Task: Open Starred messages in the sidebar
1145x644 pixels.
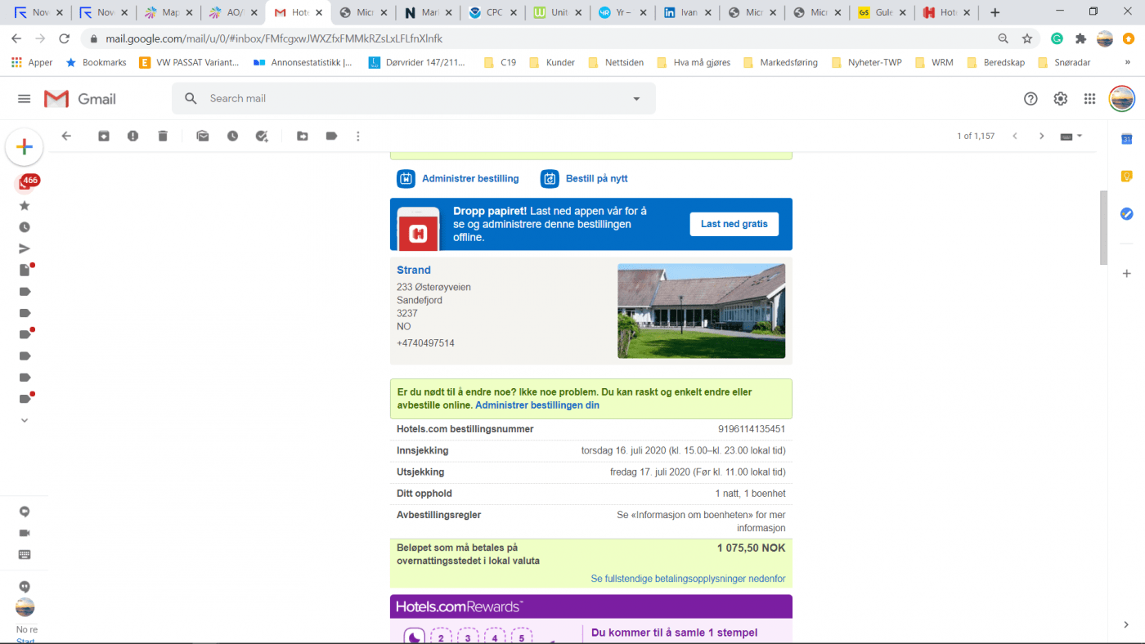Action: coord(25,206)
